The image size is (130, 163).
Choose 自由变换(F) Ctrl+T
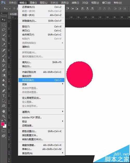tap(41, 80)
